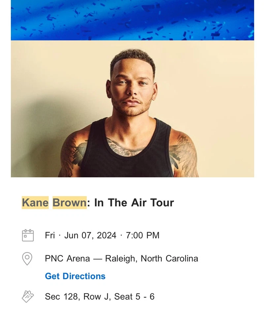This screenshot has height=317, width=265.
Task: Click the blue confetti banner at top
Action: (132, 20)
